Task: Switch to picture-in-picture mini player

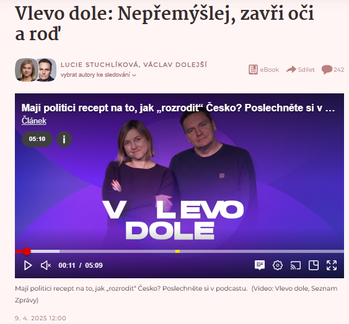Action: (x=314, y=265)
